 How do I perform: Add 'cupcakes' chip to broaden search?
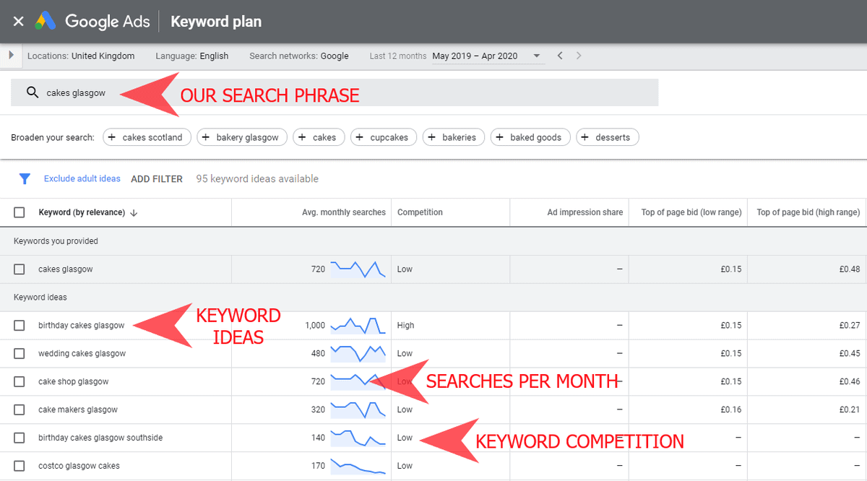point(384,137)
